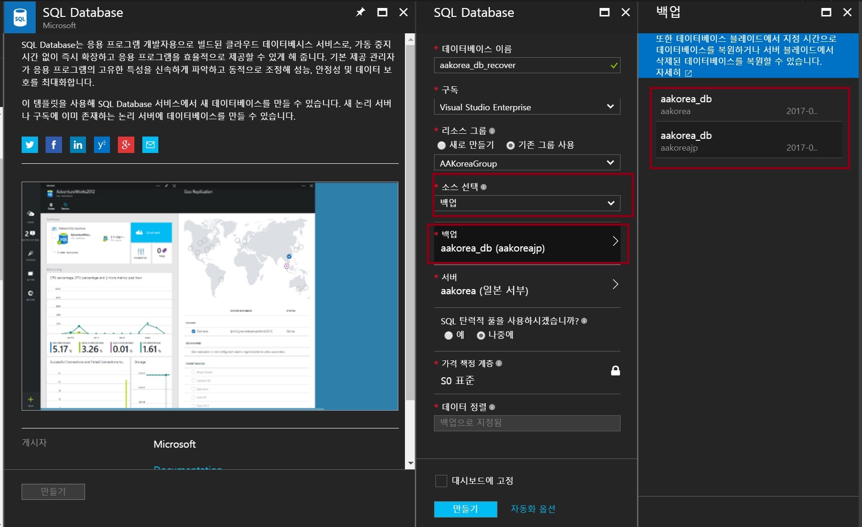
Task: Share on Google Plus icon
Action: pyautogui.click(x=126, y=145)
